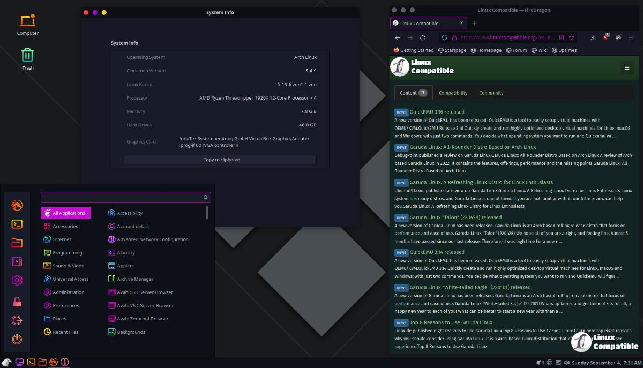
Task: Toggle reader view in the address bar
Action: (562, 38)
